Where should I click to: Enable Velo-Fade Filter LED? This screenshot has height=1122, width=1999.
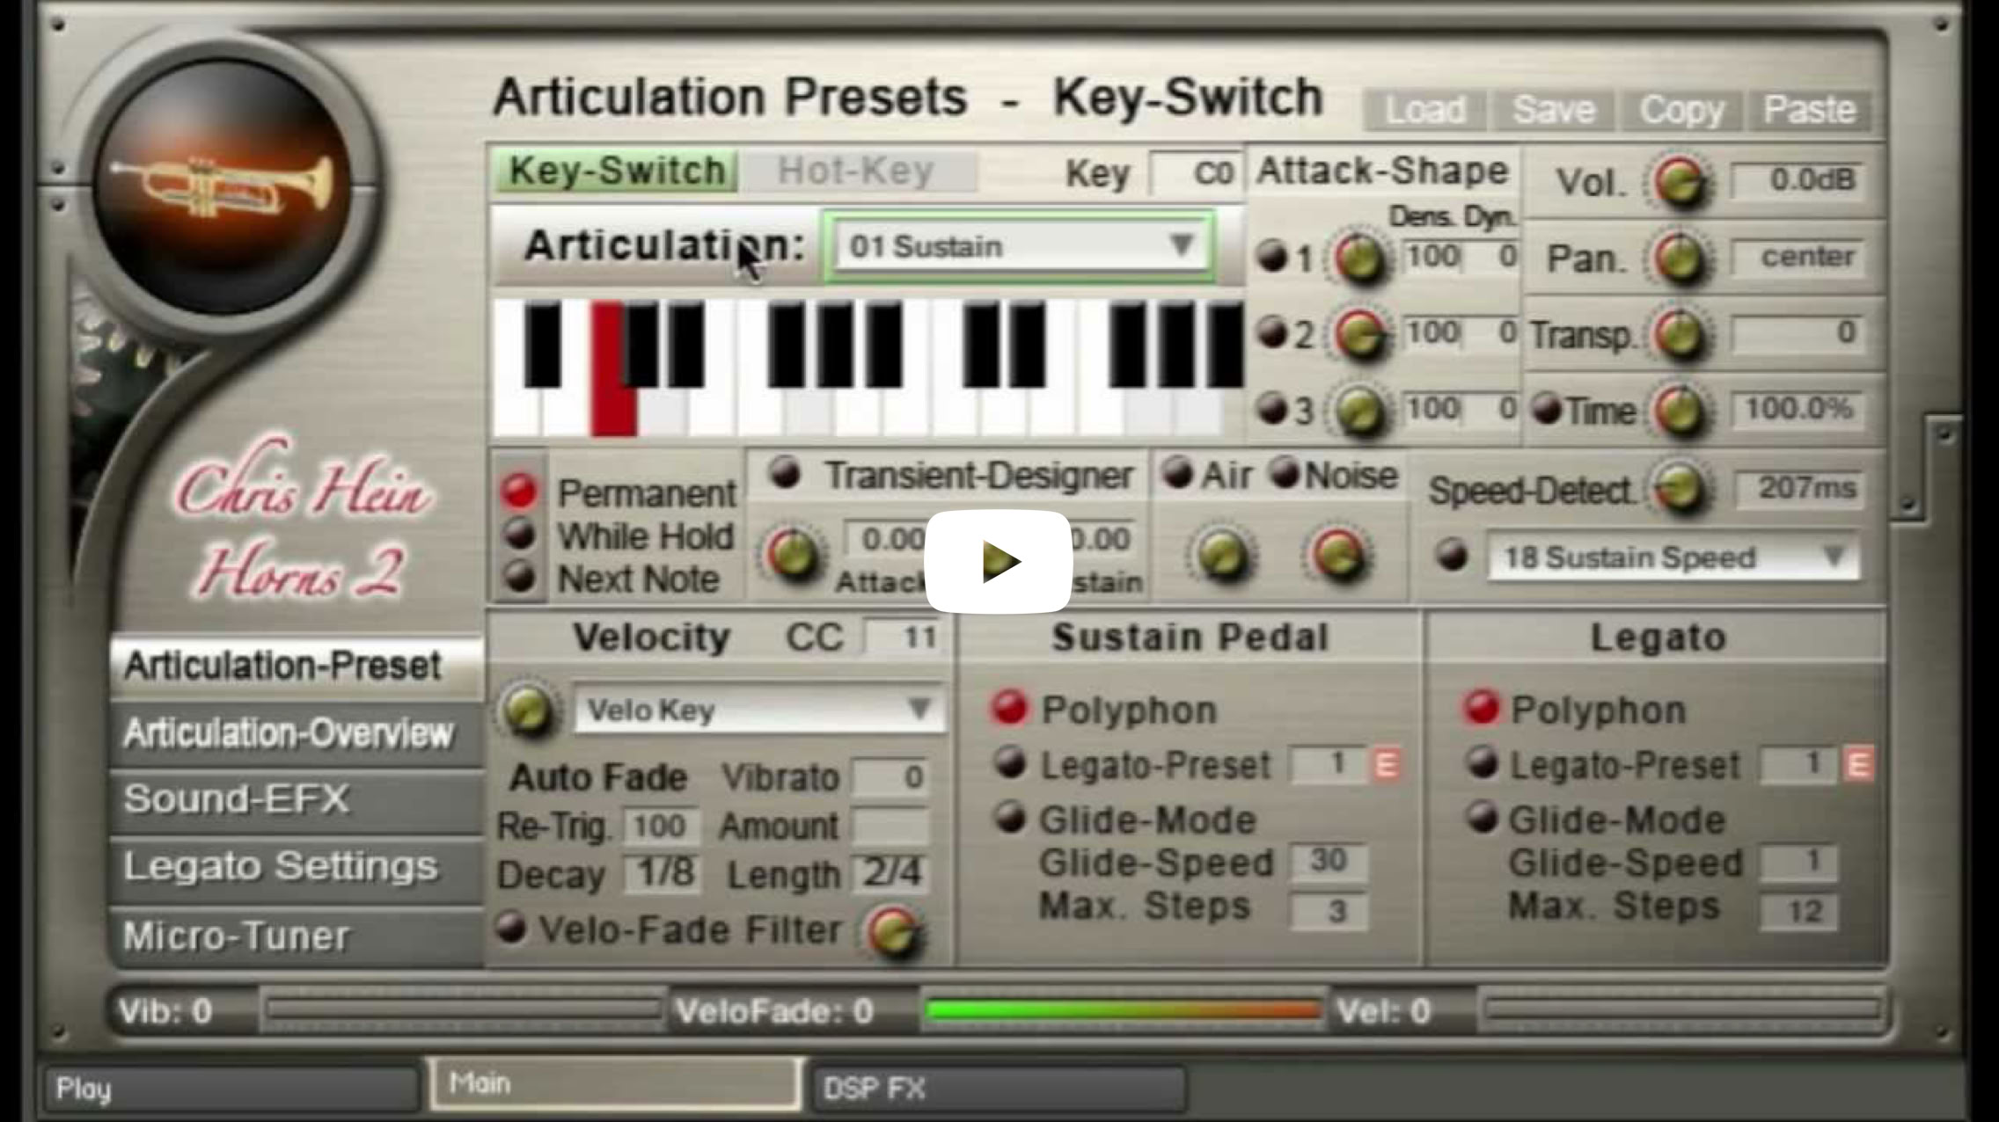(x=511, y=928)
